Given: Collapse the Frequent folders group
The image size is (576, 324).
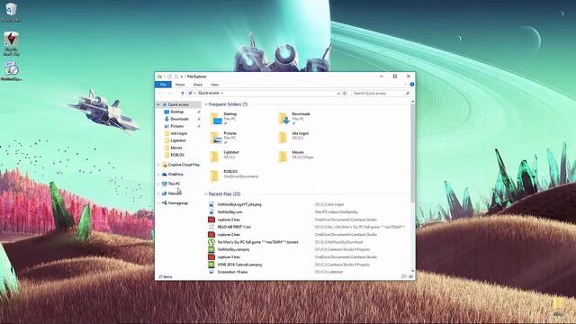Looking at the screenshot, I should click(206, 104).
